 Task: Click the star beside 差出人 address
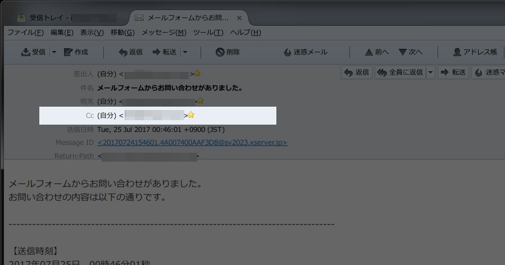point(197,74)
